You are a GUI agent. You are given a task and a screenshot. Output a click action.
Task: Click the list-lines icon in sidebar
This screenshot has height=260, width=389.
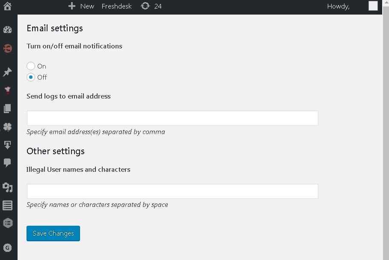tap(7, 206)
